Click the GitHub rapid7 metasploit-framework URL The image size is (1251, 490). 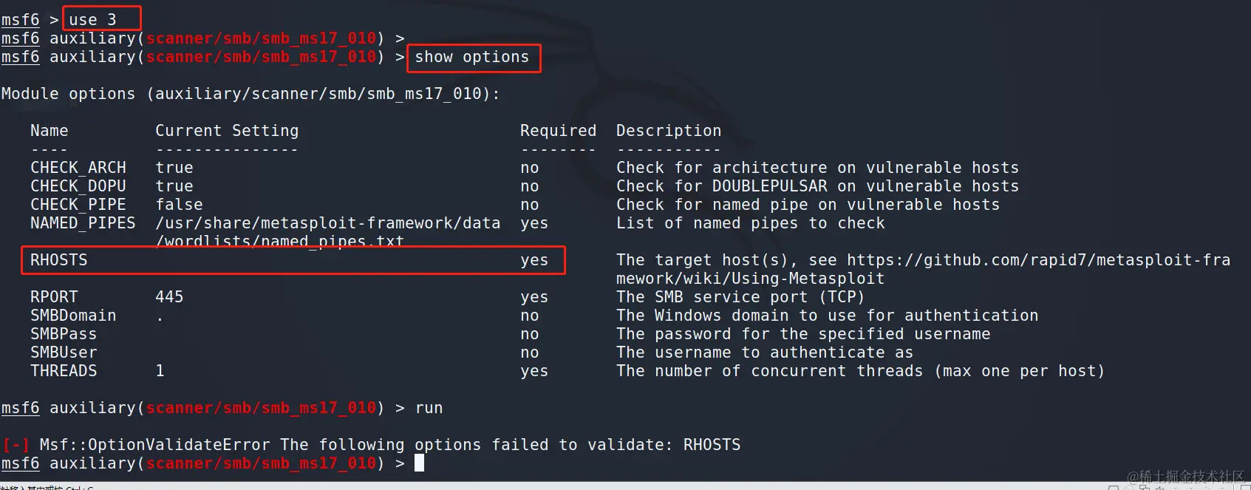click(1038, 260)
